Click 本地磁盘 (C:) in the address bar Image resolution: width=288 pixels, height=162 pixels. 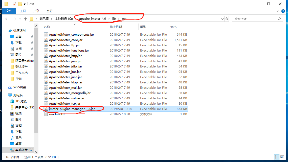point(63,18)
